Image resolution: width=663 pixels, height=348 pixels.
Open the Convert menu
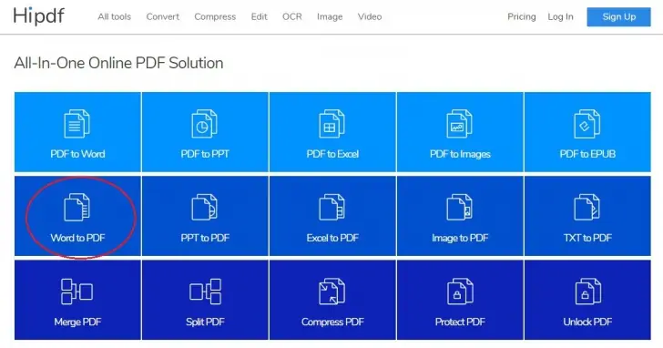[x=163, y=16]
